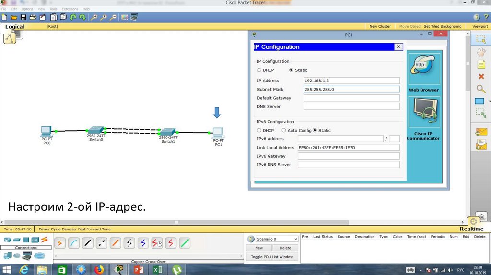Click the Default Gateway input field
This screenshot has width=491, height=275.
(351, 98)
